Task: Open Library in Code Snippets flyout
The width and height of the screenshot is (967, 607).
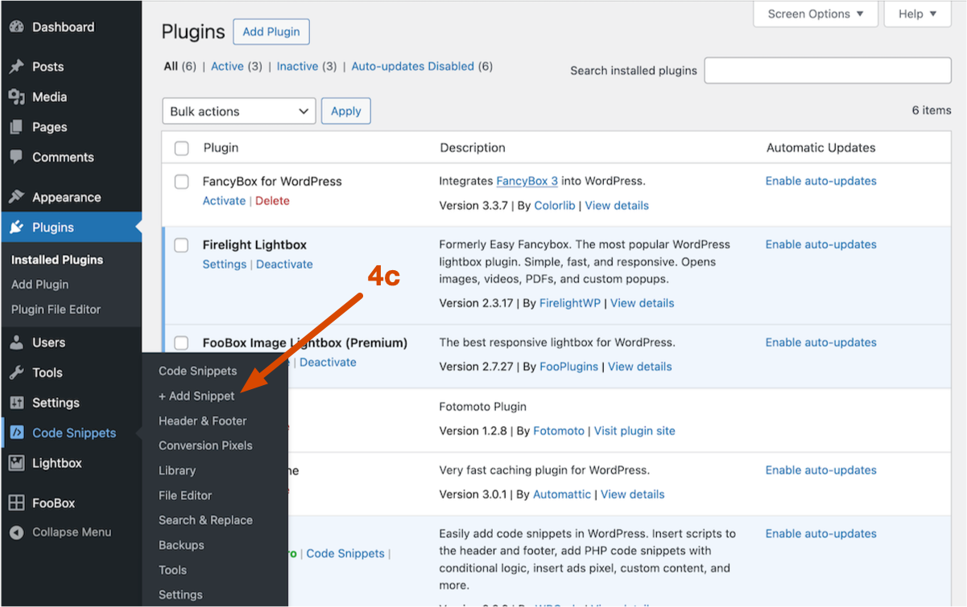Action: (177, 470)
